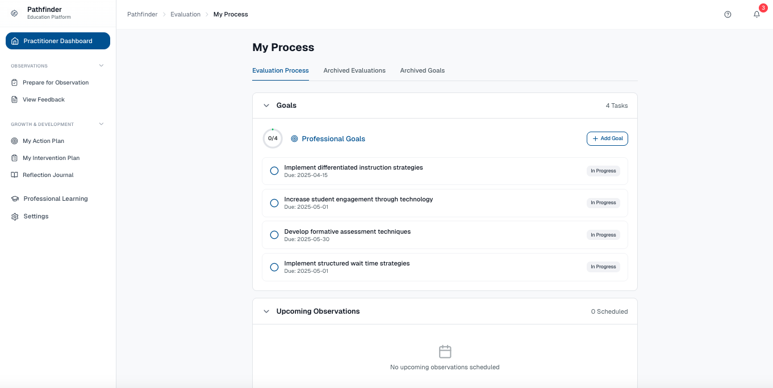Open the notification bell with 3 alerts
This screenshot has height=388, width=773.
757,14
